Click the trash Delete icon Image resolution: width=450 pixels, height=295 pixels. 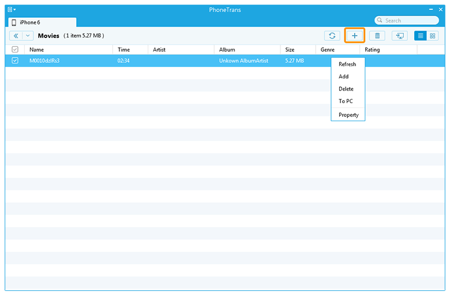[377, 36]
